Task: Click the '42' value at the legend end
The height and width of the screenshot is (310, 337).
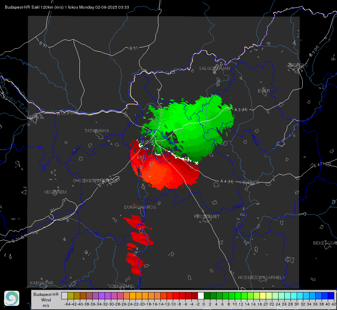Action: (x=334, y=304)
